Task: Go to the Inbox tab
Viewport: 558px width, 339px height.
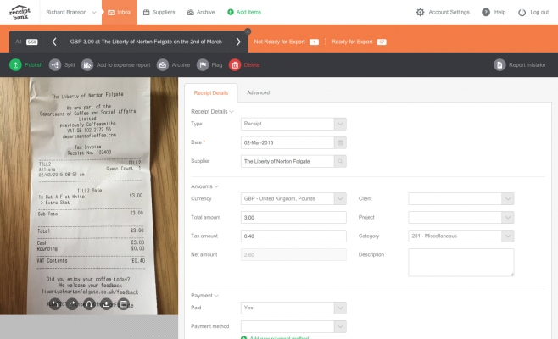Action: tap(120, 12)
